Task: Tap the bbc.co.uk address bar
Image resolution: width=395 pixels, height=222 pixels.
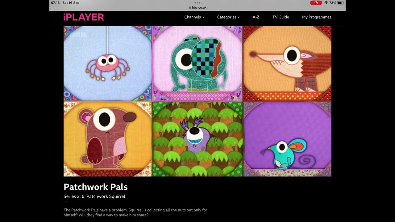Action: pyautogui.click(x=197, y=7)
